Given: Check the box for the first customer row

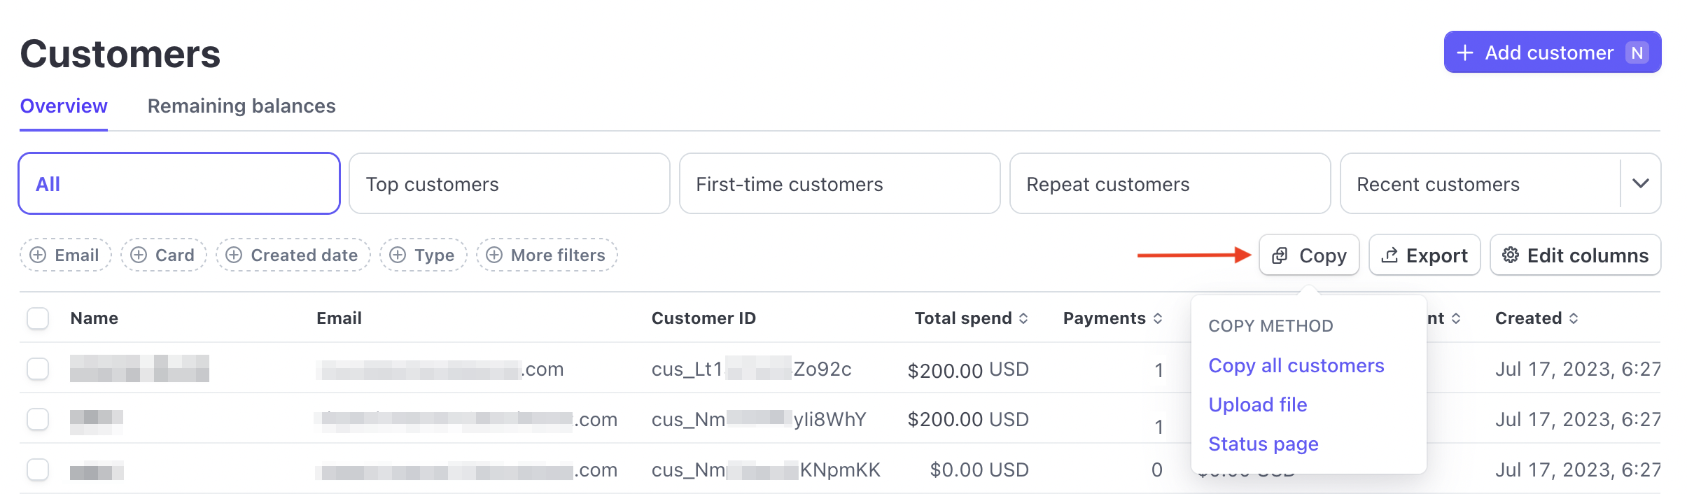Looking at the screenshot, I should (38, 369).
